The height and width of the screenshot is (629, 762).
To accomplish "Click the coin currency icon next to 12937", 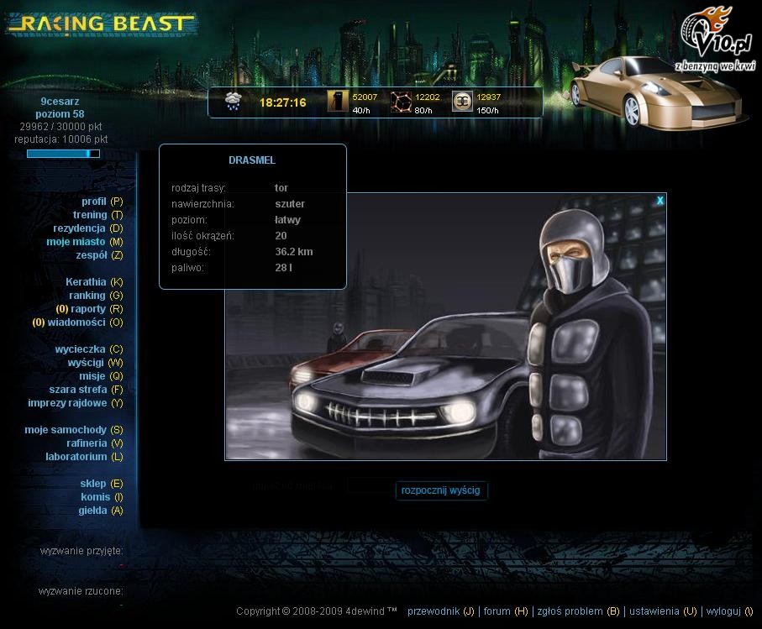I will 462,102.
